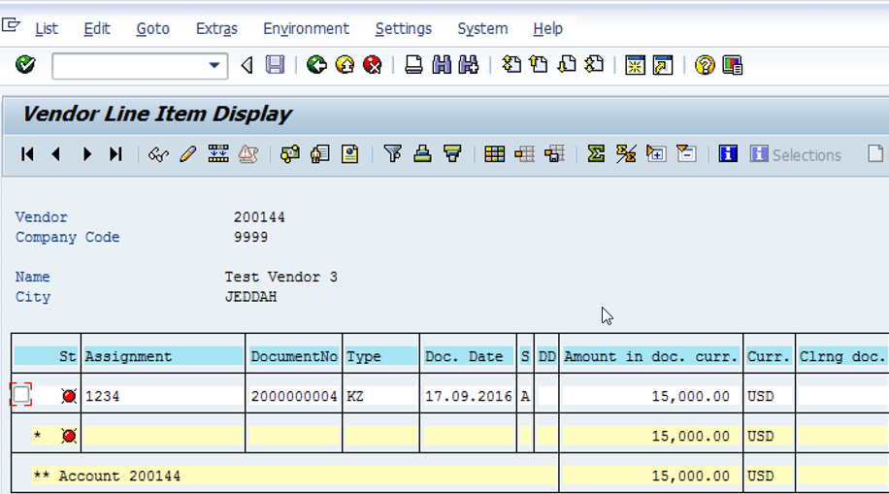Open the Goto menu
The width and height of the screenshot is (889, 494).
tap(153, 28)
